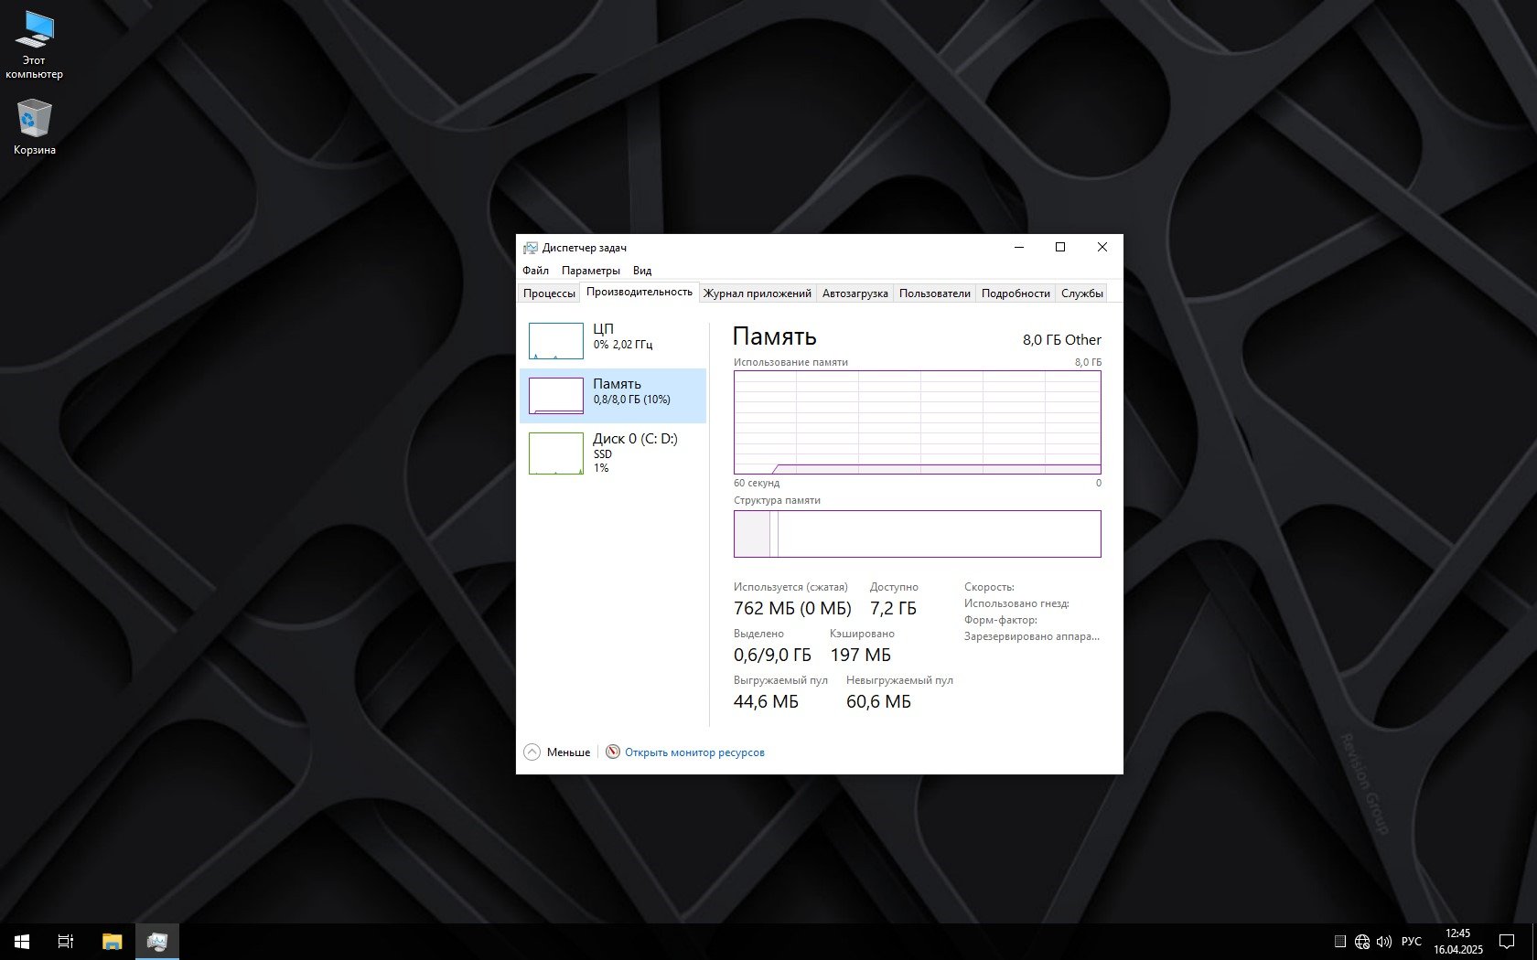Open the notification center icon
Viewport: 1537px width, 960px height.
click(1507, 942)
